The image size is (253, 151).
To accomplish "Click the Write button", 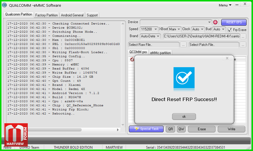I will click(x=232, y=129).
